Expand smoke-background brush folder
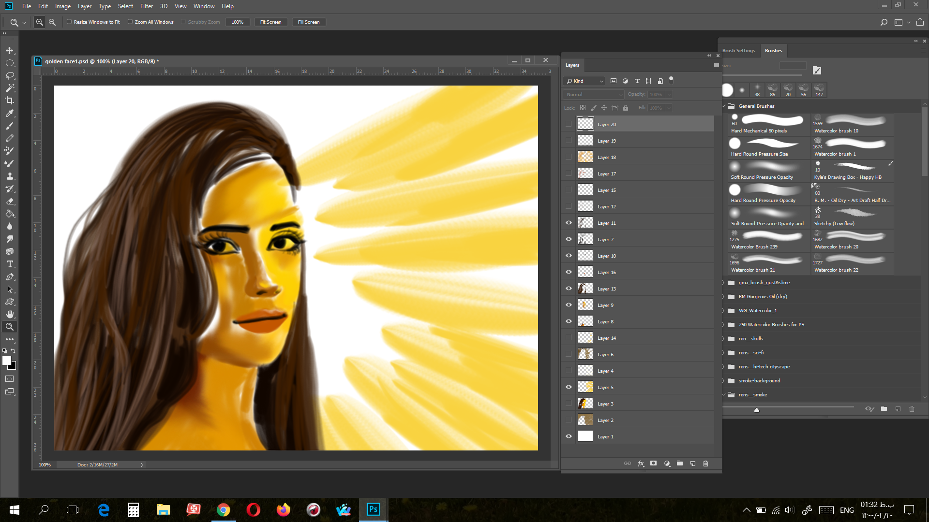 724,381
